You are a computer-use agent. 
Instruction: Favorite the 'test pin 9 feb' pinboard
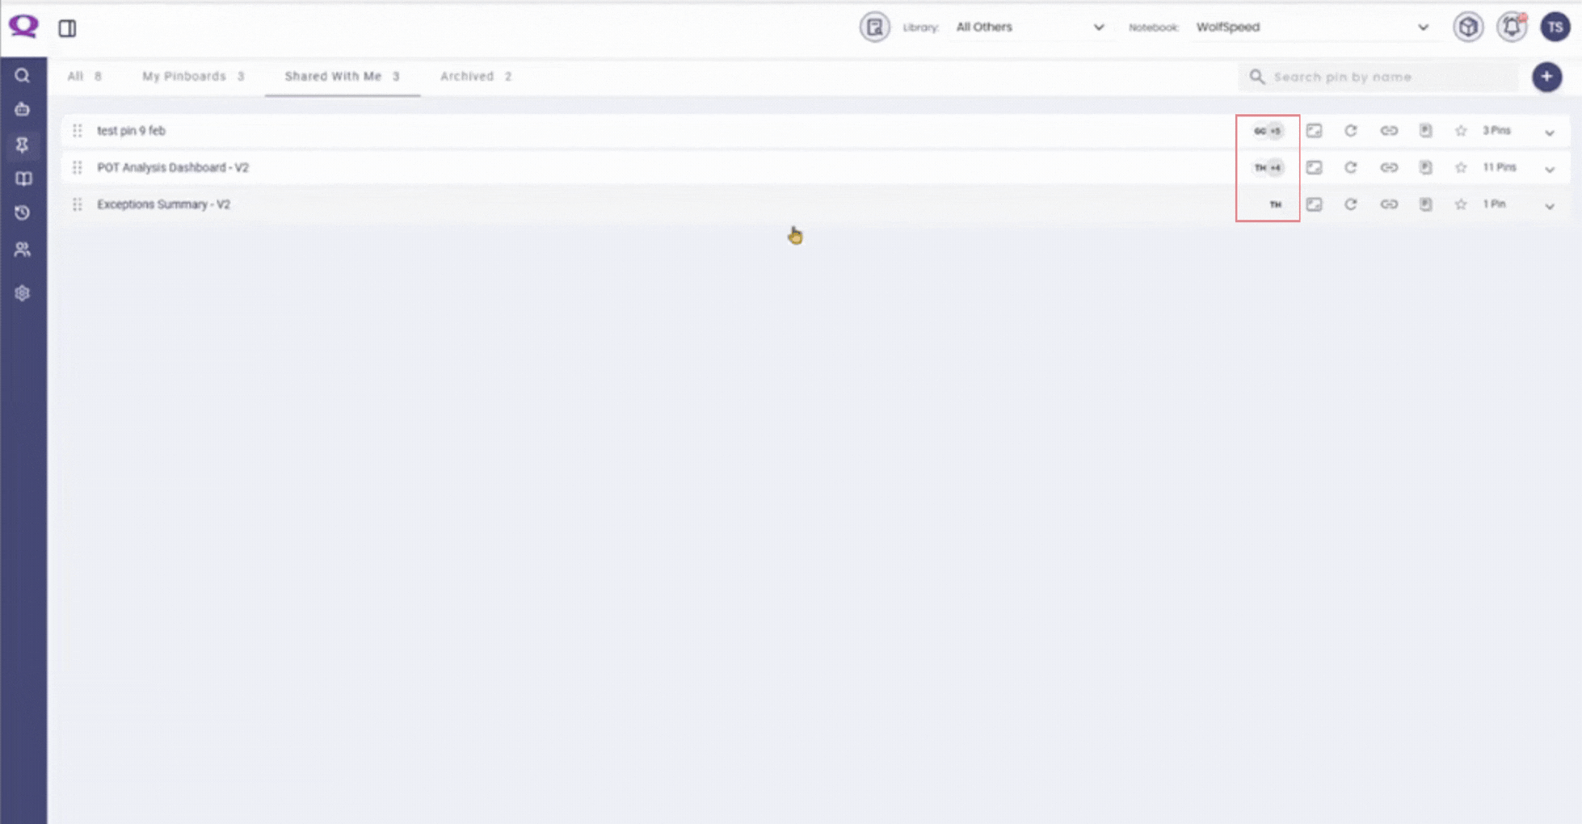coord(1461,130)
